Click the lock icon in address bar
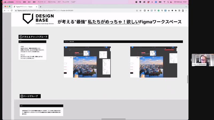The height and width of the screenshot is (120, 214). (16, 10)
